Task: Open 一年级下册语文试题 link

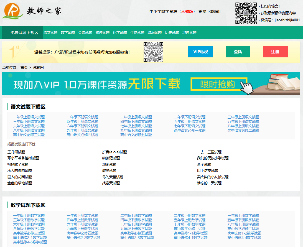Action: click(83, 117)
